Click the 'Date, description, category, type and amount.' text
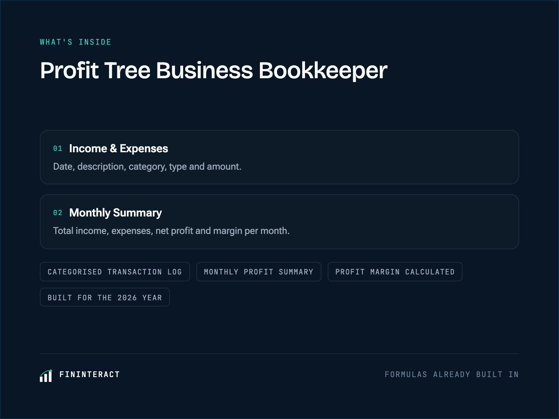 coord(147,167)
